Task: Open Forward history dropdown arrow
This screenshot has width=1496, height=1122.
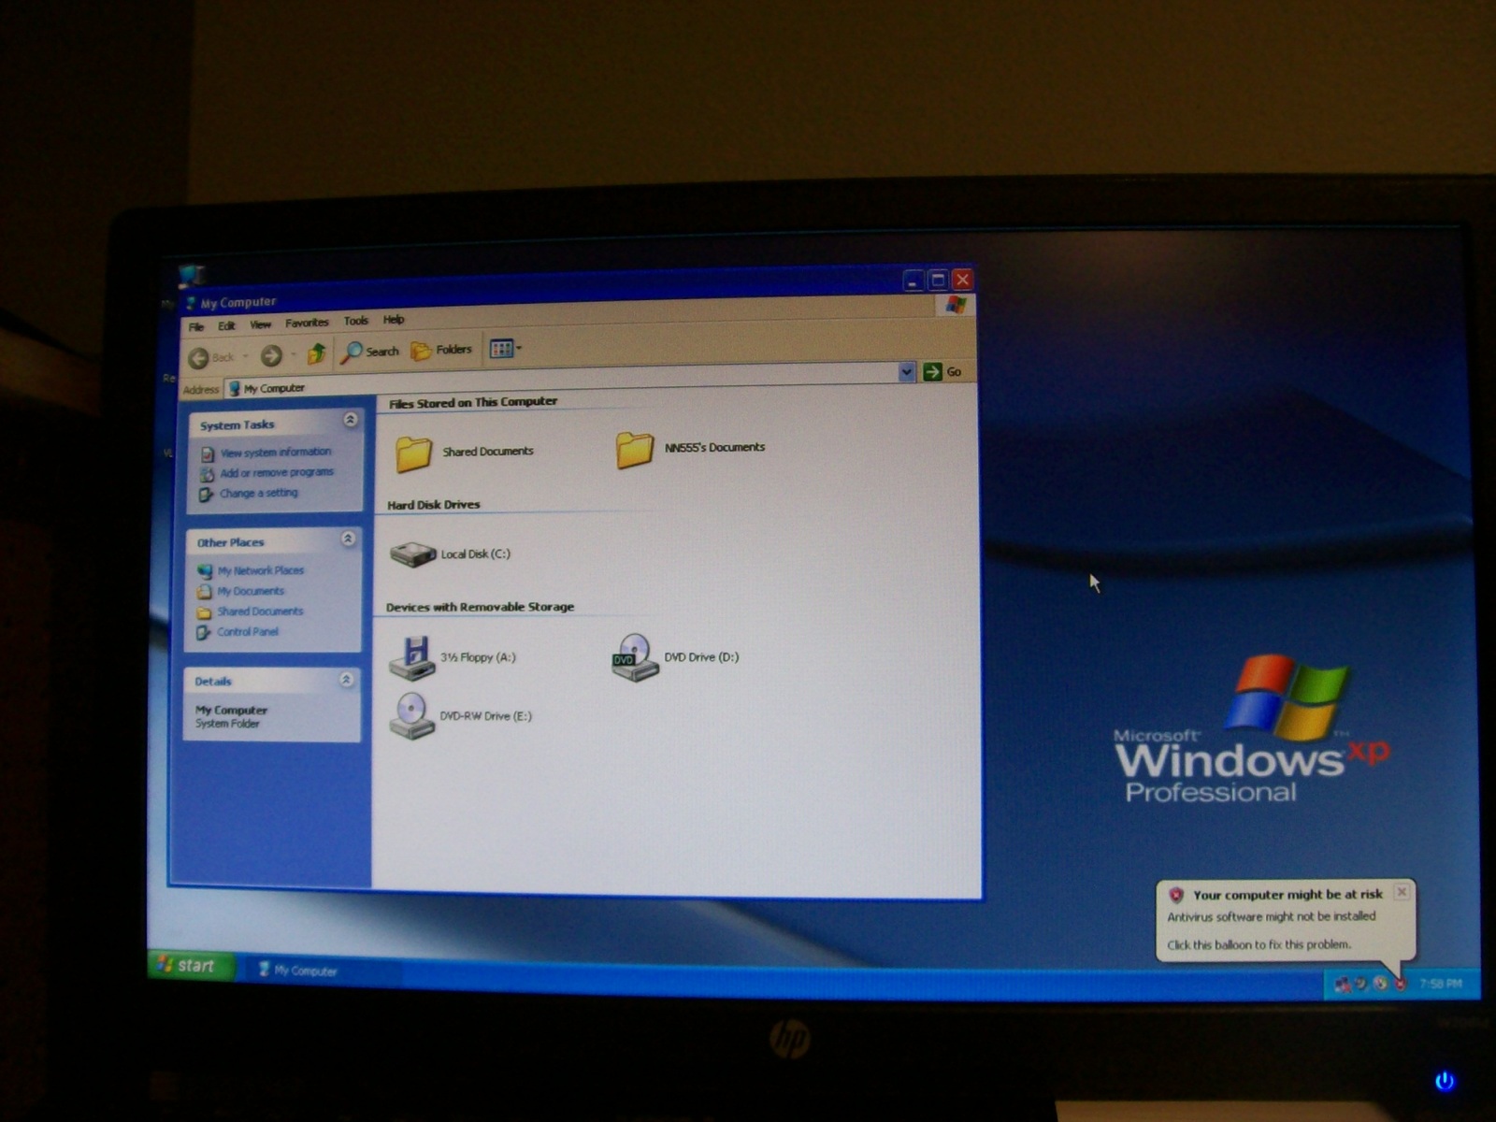Action: coord(294,354)
